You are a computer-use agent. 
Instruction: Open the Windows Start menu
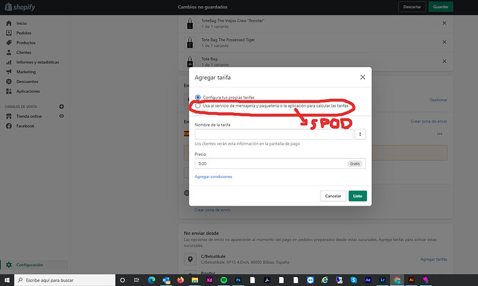(x=7, y=280)
